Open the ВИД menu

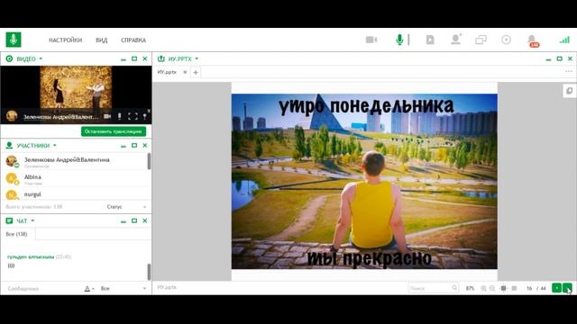102,40
